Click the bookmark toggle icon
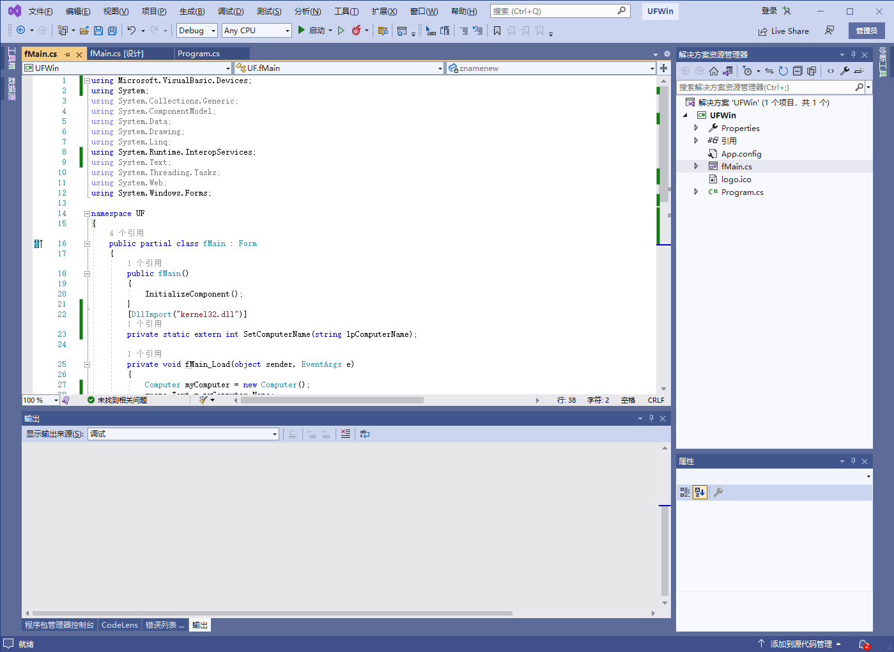The image size is (894, 652). coord(497,31)
